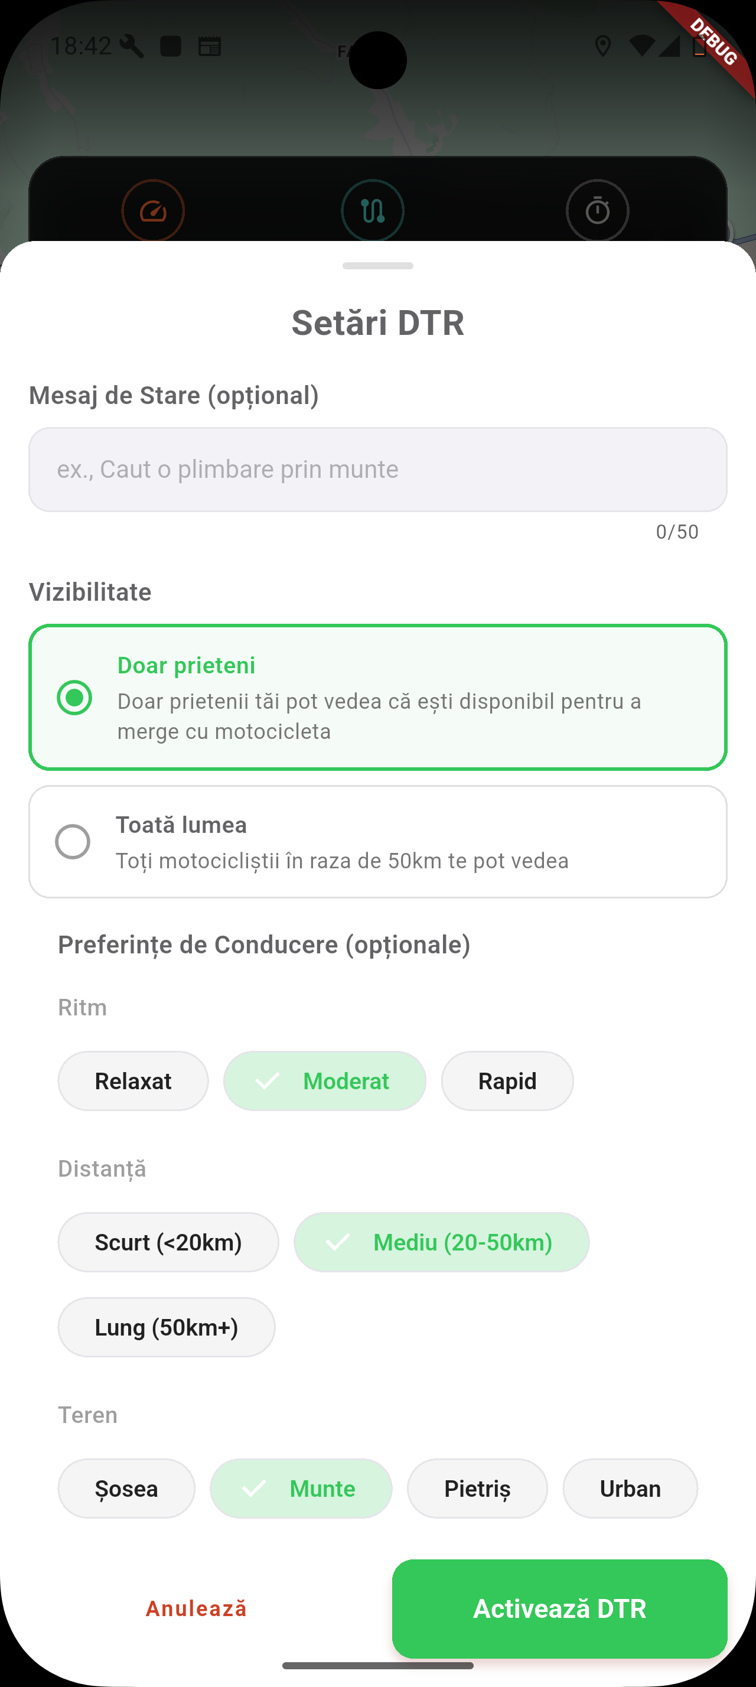Tap the stopwatch timer icon
The width and height of the screenshot is (756, 1687).
point(597,211)
